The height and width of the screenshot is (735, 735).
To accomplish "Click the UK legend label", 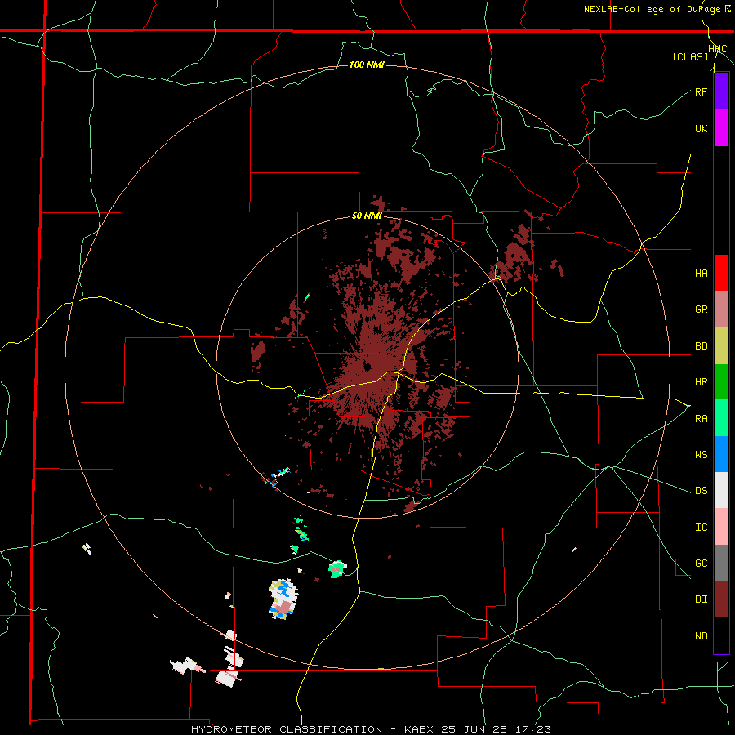I will pyautogui.click(x=701, y=128).
